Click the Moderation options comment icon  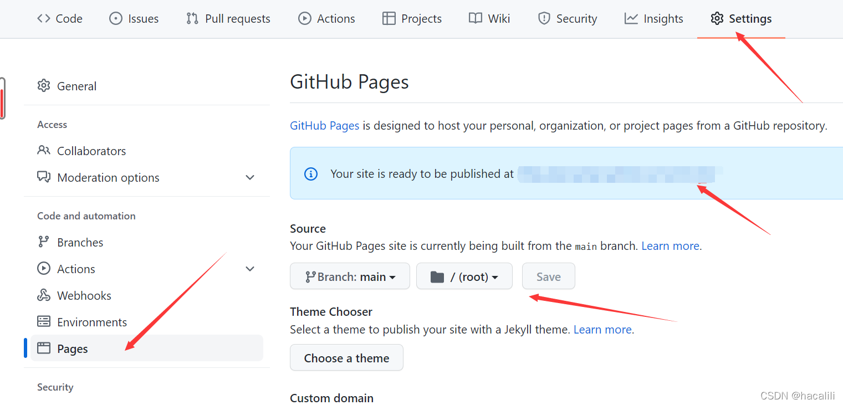43,177
